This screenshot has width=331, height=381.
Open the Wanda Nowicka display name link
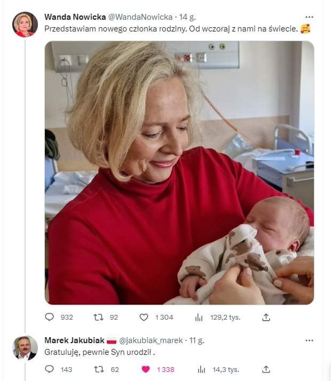74,17
